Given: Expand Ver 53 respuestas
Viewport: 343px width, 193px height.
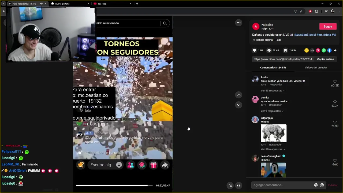Looking at the screenshot, I should click(273, 91).
